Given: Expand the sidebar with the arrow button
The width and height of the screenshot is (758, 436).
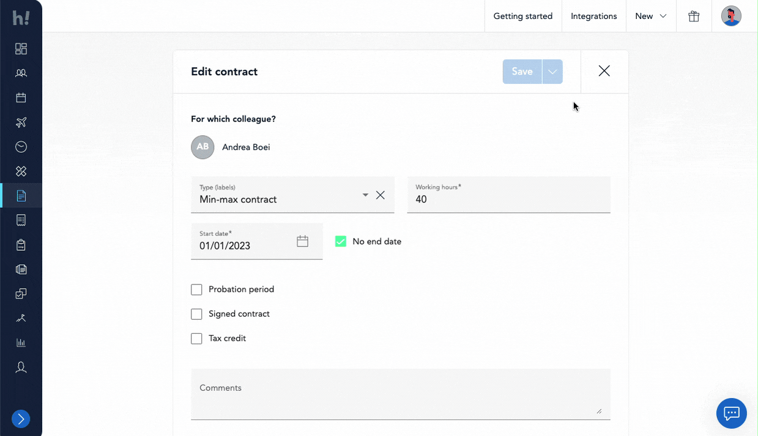Looking at the screenshot, I should coord(21,419).
